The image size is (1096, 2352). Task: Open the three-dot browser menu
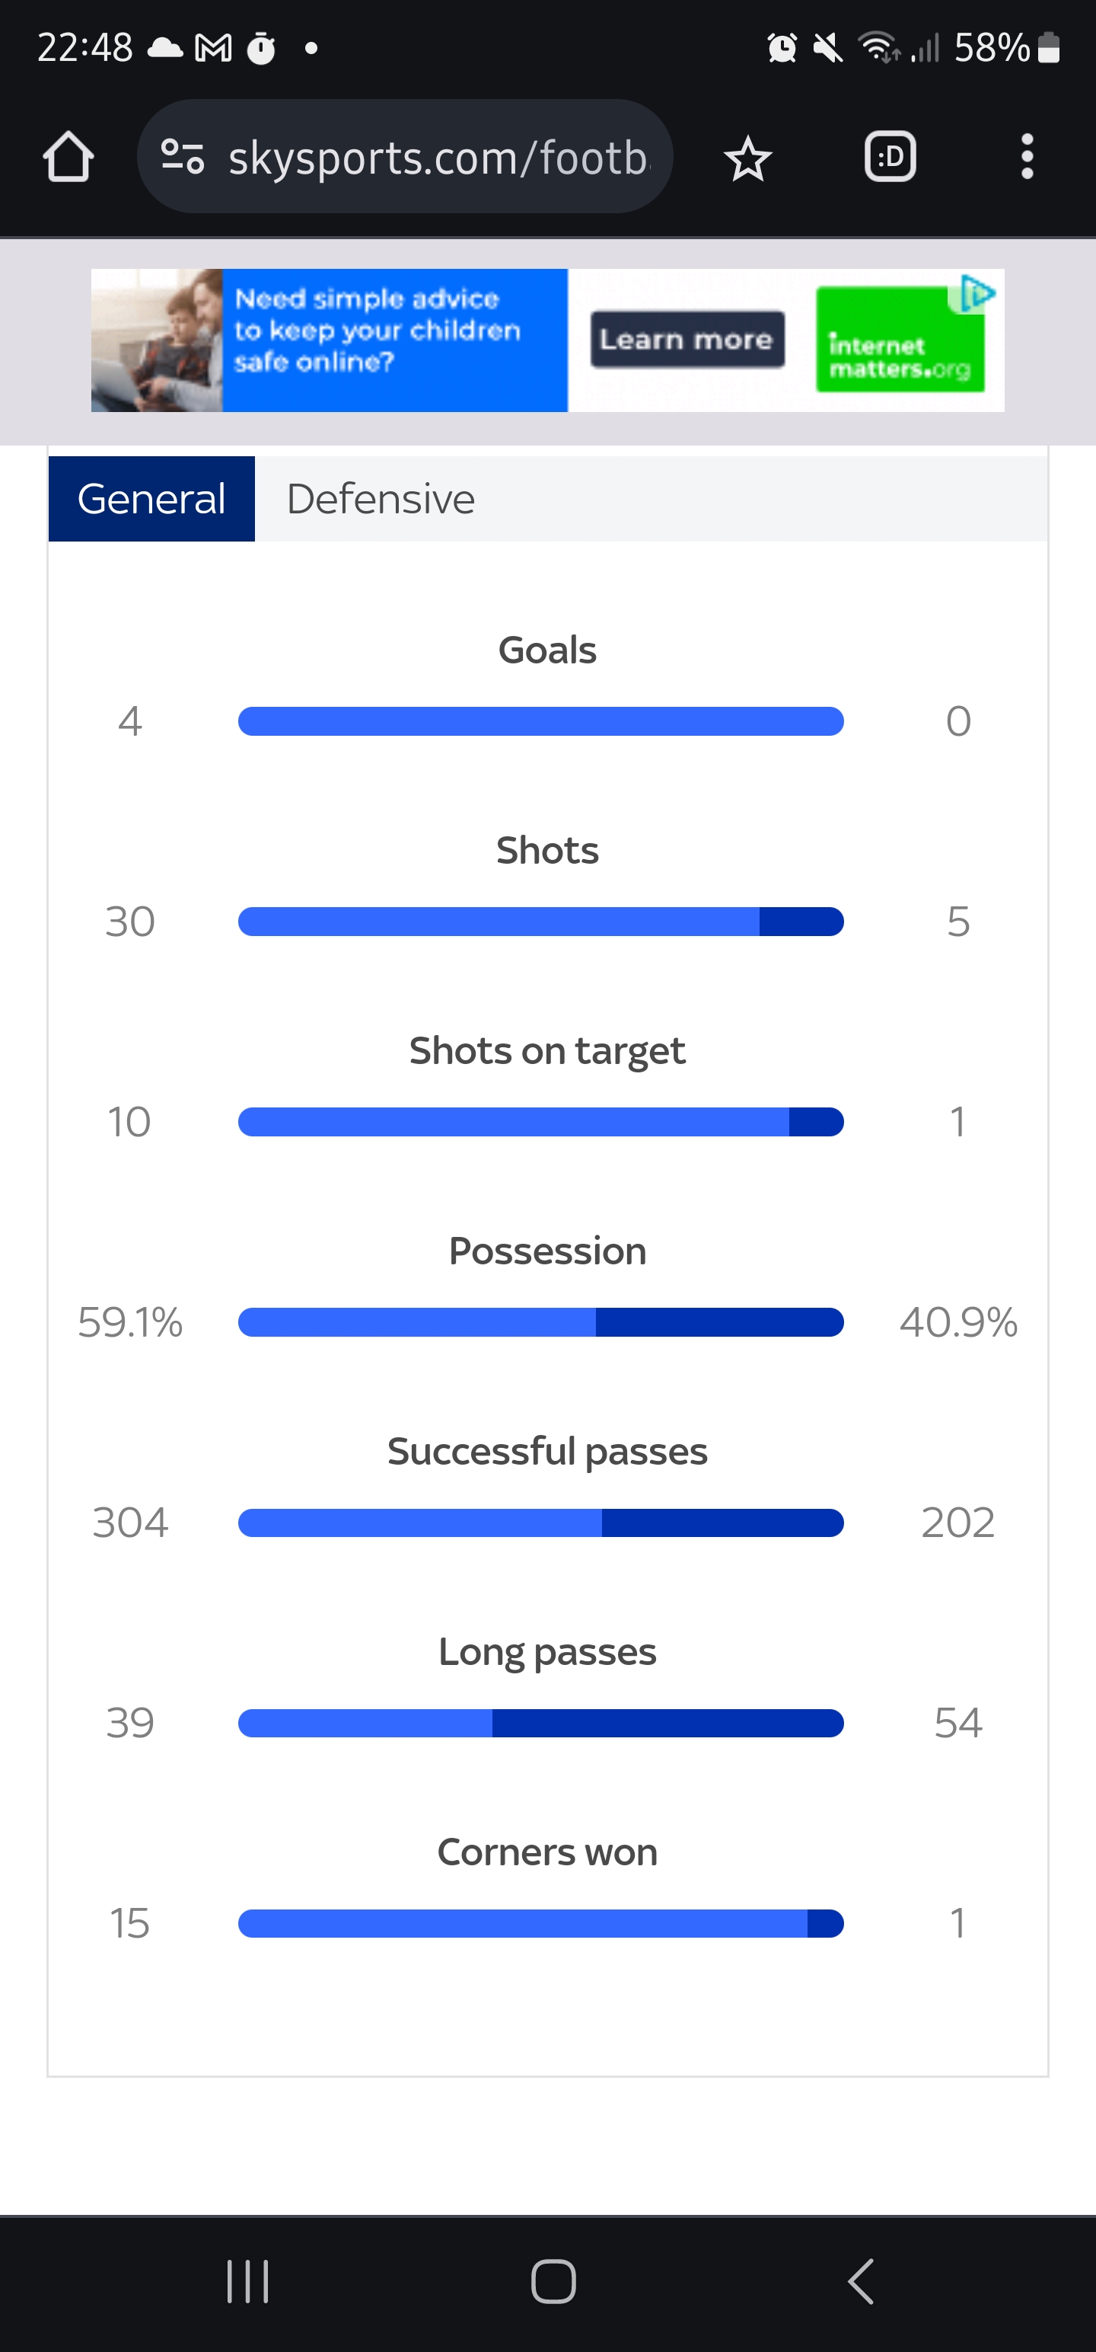[x=1027, y=157]
